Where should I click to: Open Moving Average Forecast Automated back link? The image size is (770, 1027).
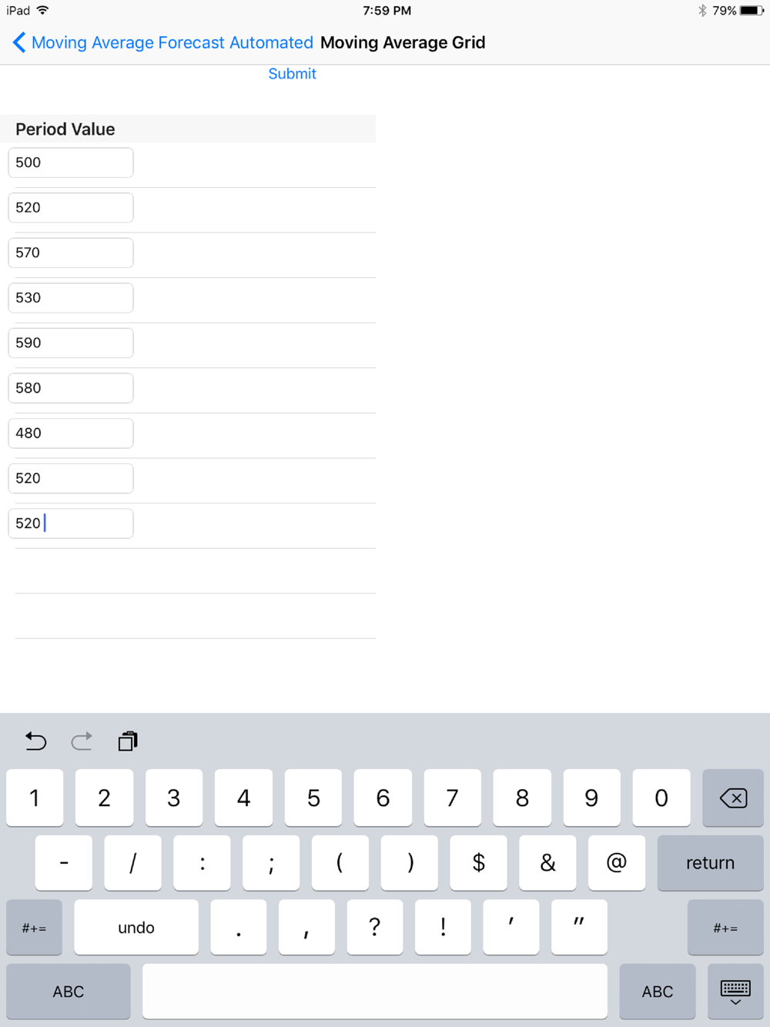(172, 42)
